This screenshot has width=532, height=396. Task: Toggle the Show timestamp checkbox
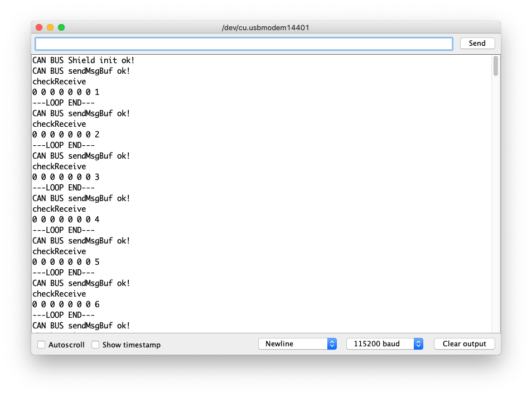coord(95,344)
